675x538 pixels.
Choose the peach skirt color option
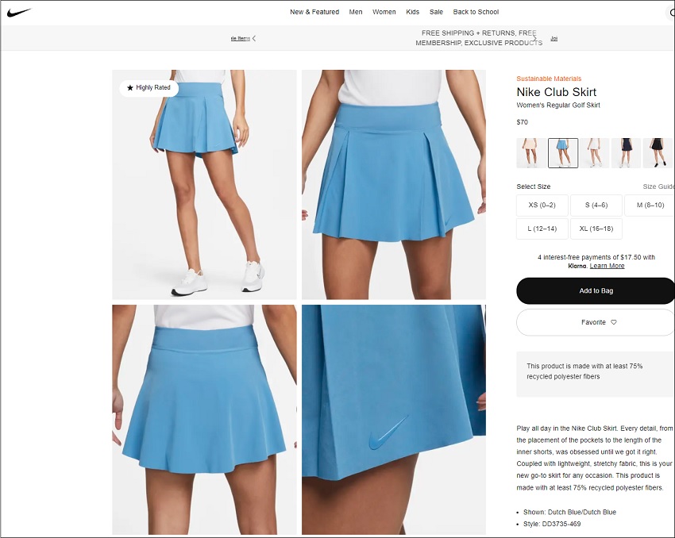[x=531, y=153]
